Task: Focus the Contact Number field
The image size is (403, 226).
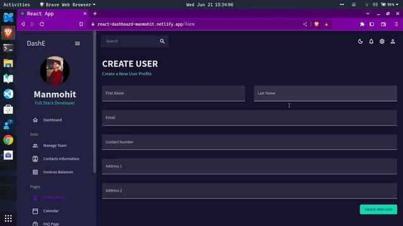Action: point(249,142)
